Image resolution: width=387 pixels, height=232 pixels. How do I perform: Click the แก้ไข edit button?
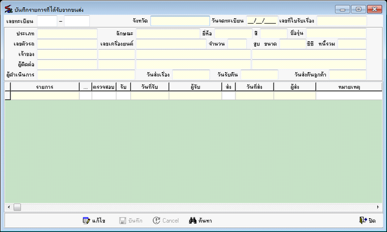coord(94,220)
